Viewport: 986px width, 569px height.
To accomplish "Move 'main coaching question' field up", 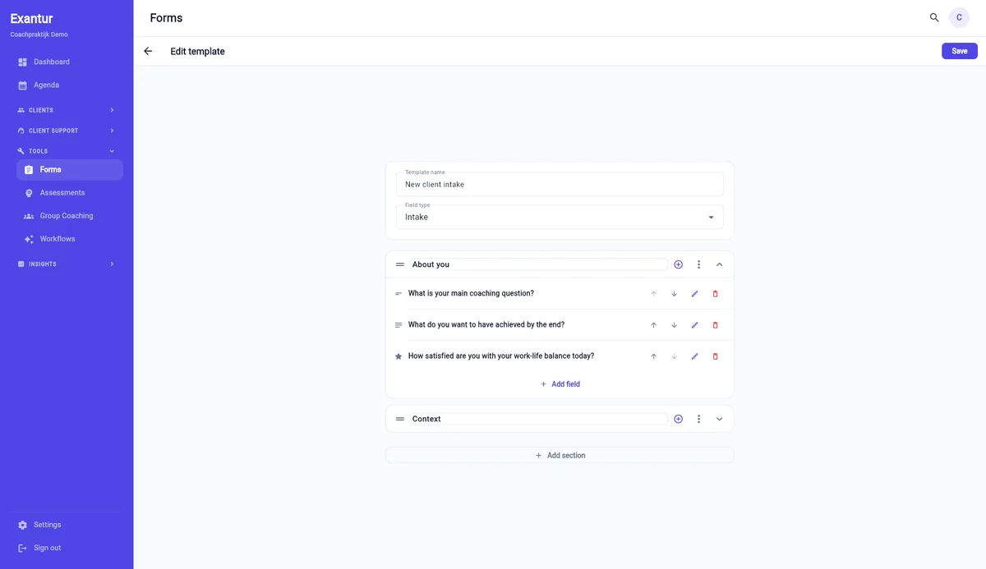I will point(654,294).
